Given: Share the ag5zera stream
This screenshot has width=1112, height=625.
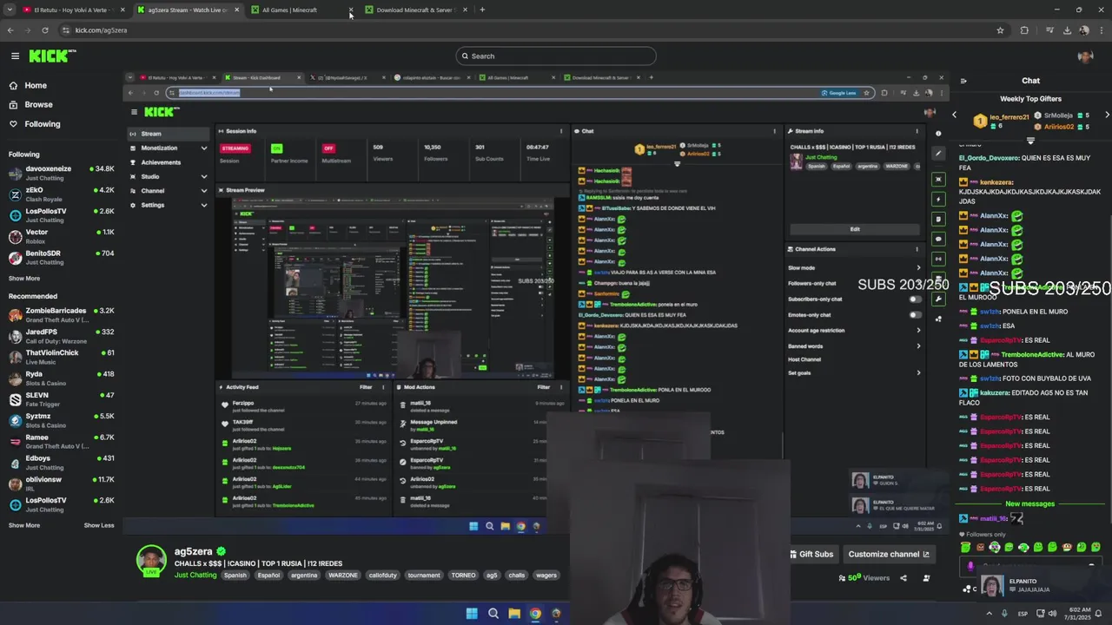Looking at the screenshot, I should [903, 578].
